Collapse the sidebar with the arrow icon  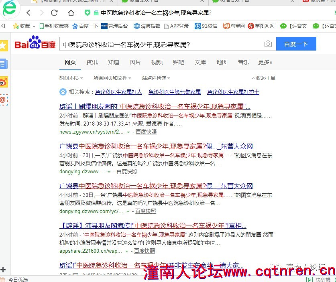coord(3,26)
